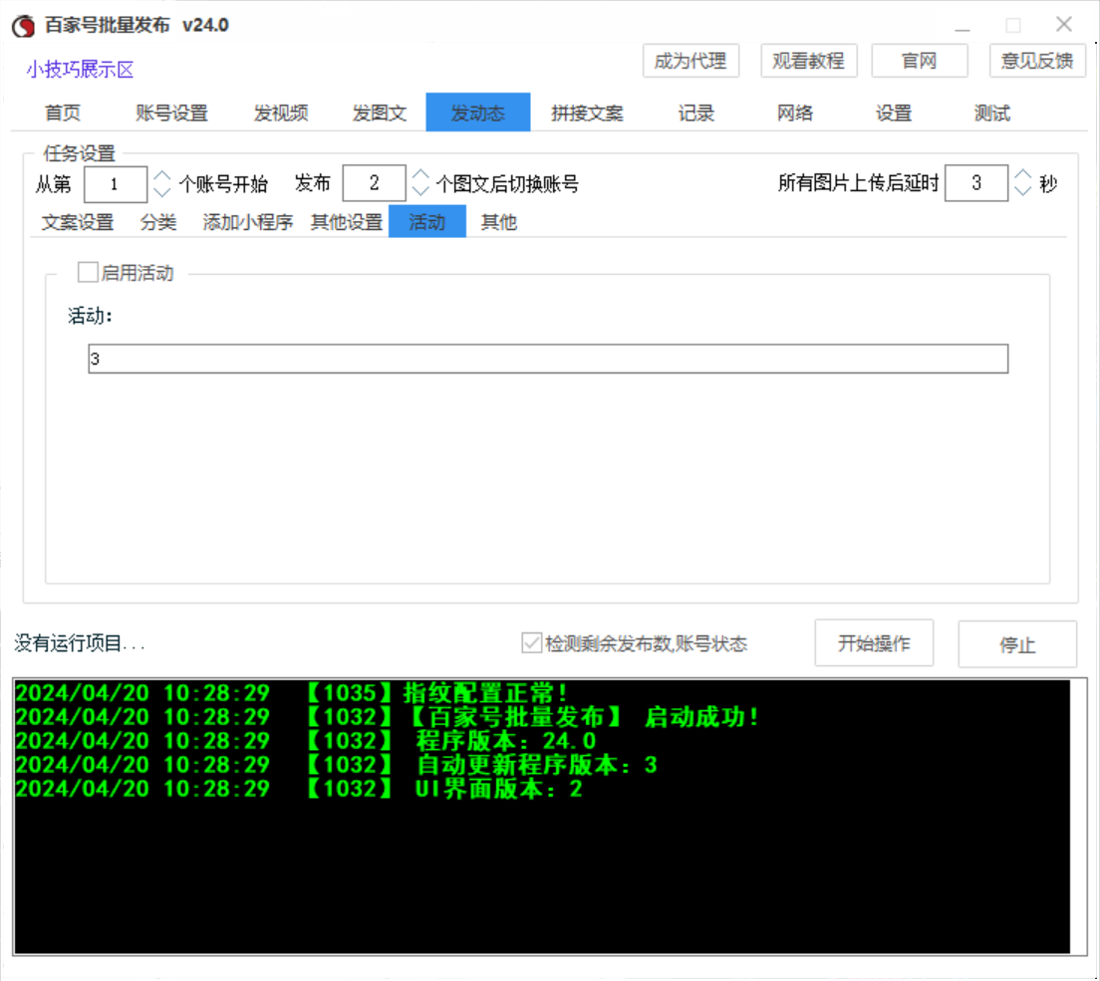Click the UI界面版本: 2 log line
This screenshot has width=1100, height=981.
pos(300,789)
